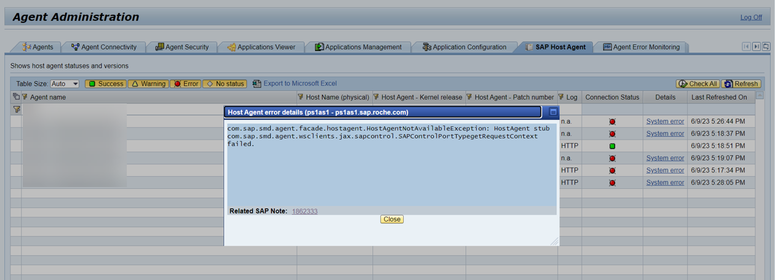Maximize the error details dialog

553,112
